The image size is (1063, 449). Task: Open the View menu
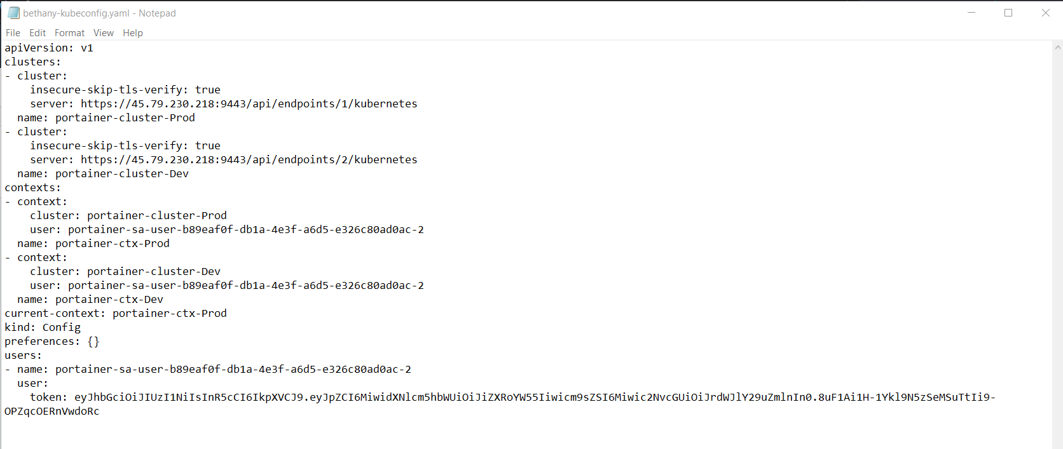[104, 33]
